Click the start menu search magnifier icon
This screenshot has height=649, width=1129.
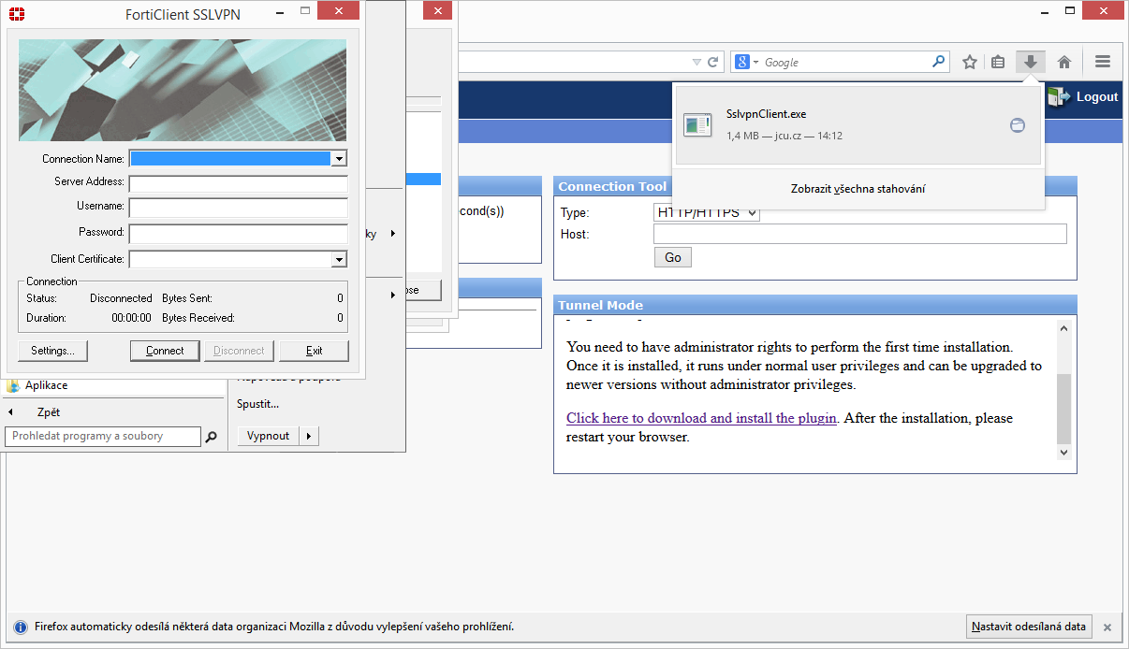pos(212,437)
